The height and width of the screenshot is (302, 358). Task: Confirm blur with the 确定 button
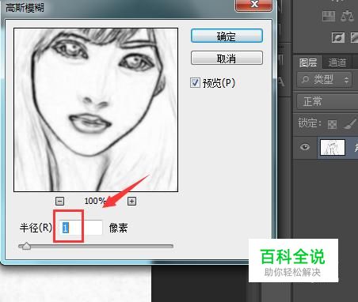tap(227, 36)
